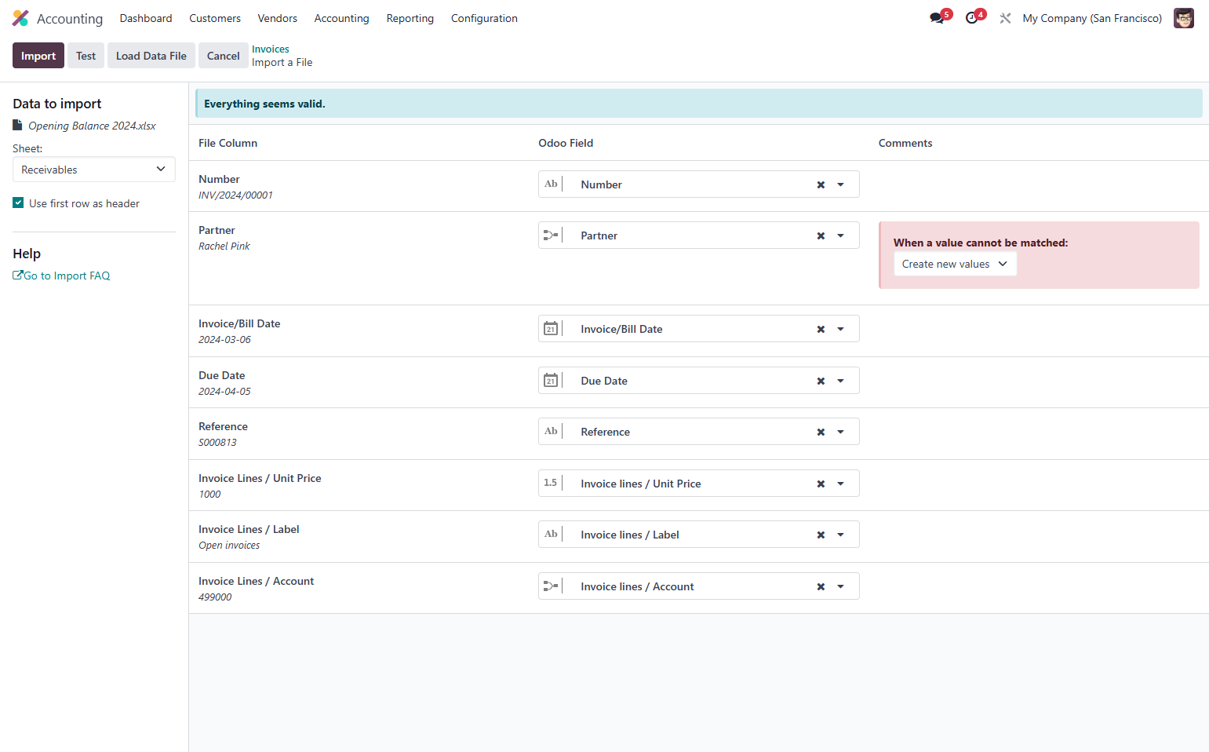
Task: Open the activities clock icon
Action: [974, 17]
